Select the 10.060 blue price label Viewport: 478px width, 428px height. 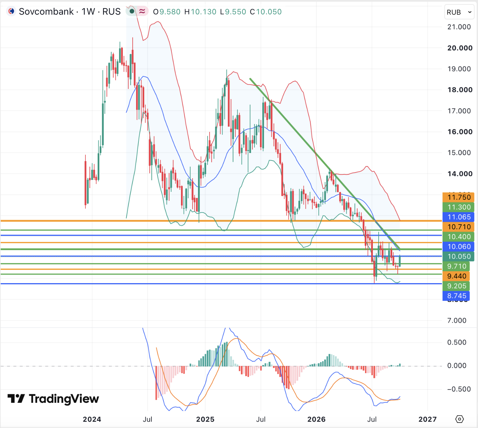[x=459, y=247]
